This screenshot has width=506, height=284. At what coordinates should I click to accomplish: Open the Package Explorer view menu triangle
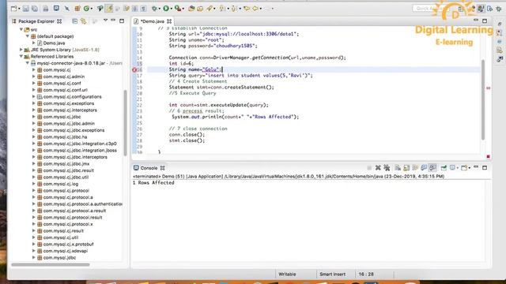click(x=105, y=21)
